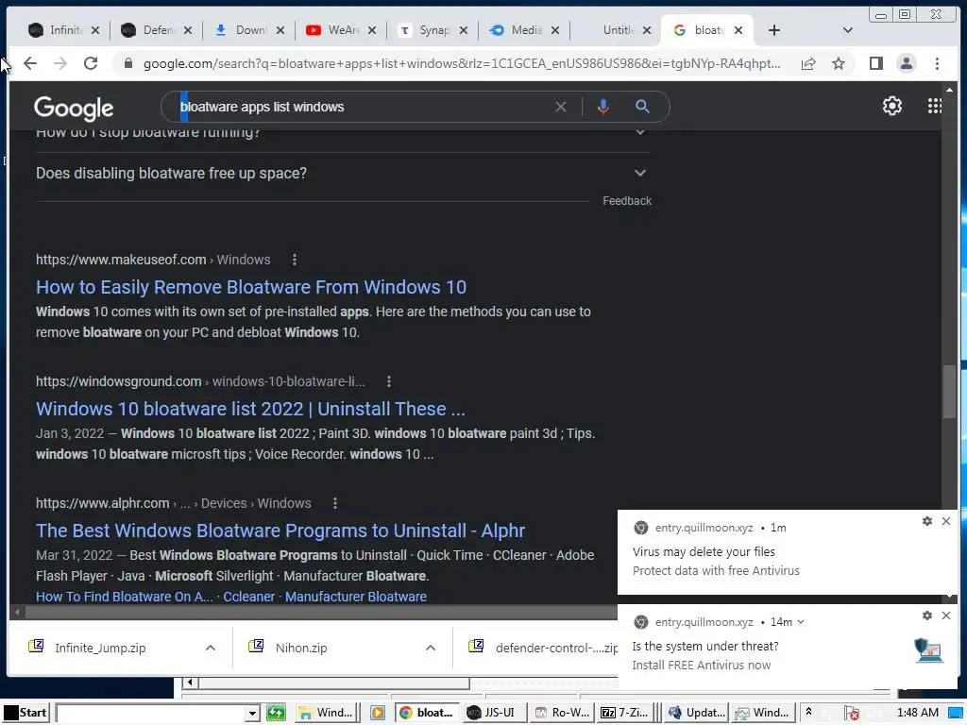
Task: Reload the Google results page
Action: (91, 63)
